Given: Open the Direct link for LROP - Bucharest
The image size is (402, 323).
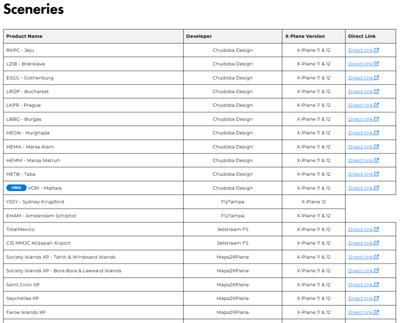Looking at the screenshot, I should 363,91.
